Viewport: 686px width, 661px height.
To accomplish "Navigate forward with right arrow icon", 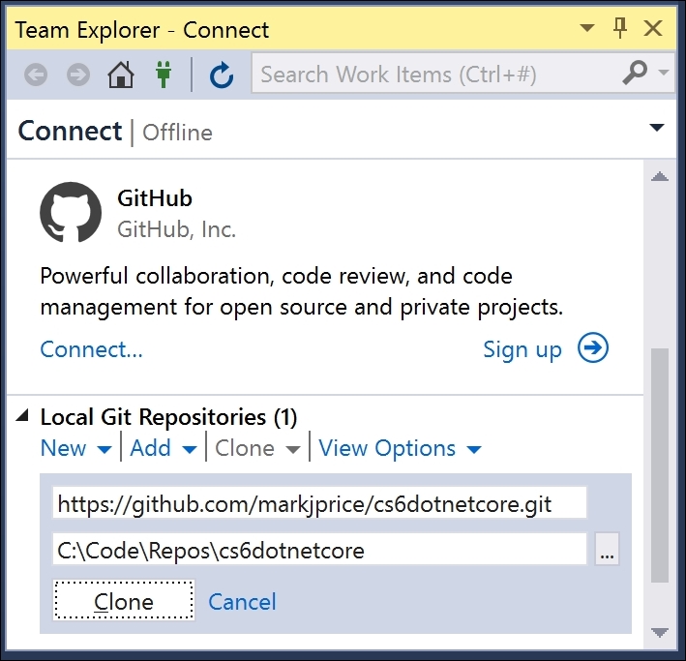I will point(78,75).
